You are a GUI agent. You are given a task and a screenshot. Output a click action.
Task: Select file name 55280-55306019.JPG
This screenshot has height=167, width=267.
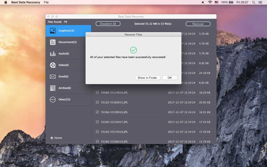click(x=114, y=142)
